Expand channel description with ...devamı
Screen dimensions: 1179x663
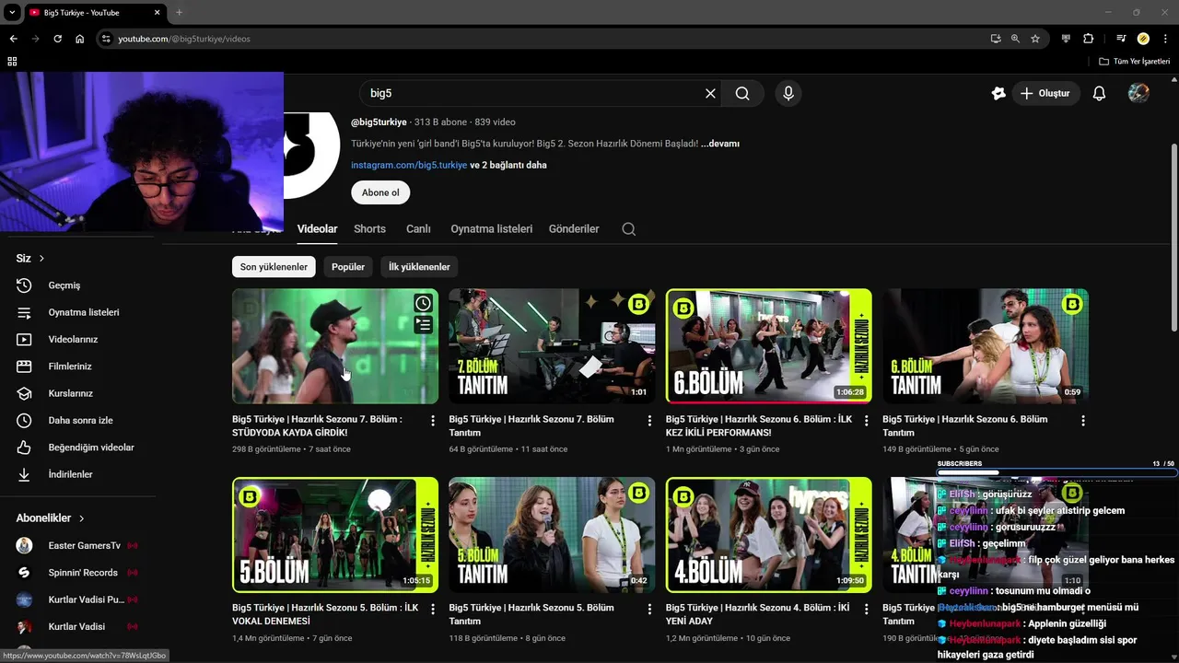(x=720, y=144)
